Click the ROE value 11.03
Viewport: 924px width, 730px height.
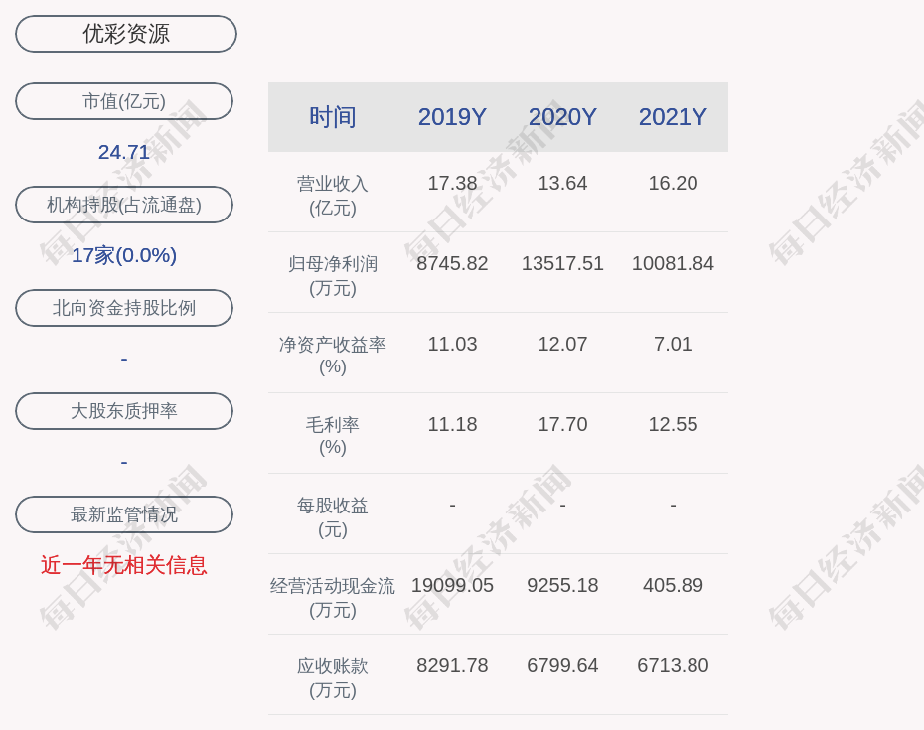point(452,344)
